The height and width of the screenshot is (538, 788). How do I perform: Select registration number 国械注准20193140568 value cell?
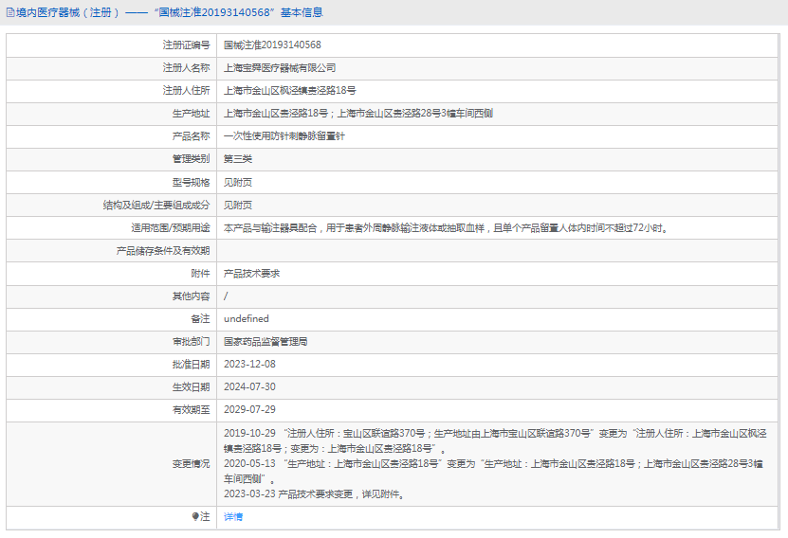click(x=272, y=45)
